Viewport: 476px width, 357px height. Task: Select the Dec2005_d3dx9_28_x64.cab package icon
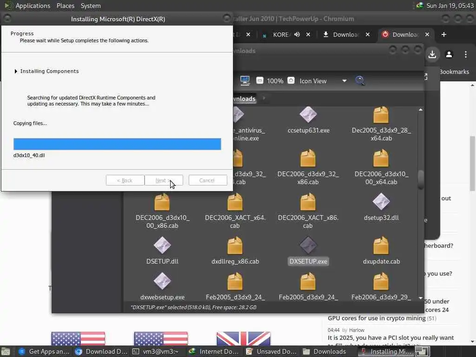[x=381, y=115]
